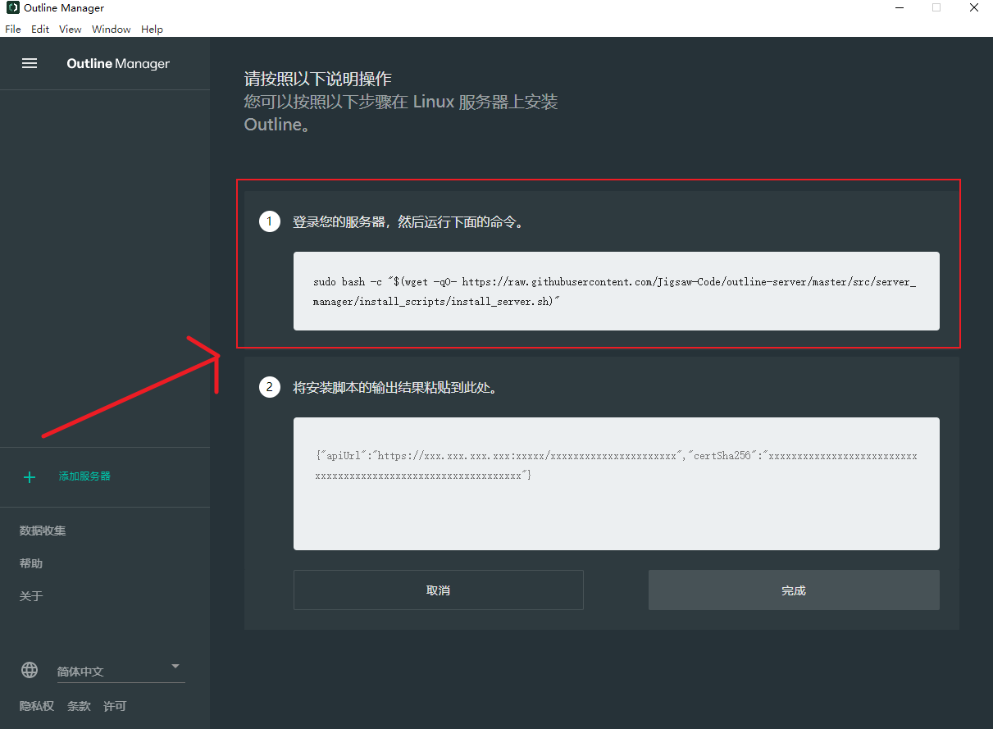Click the text 将安装脚本的输出结果粘贴到此处。
993x729 pixels.
click(x=394, y=387)
